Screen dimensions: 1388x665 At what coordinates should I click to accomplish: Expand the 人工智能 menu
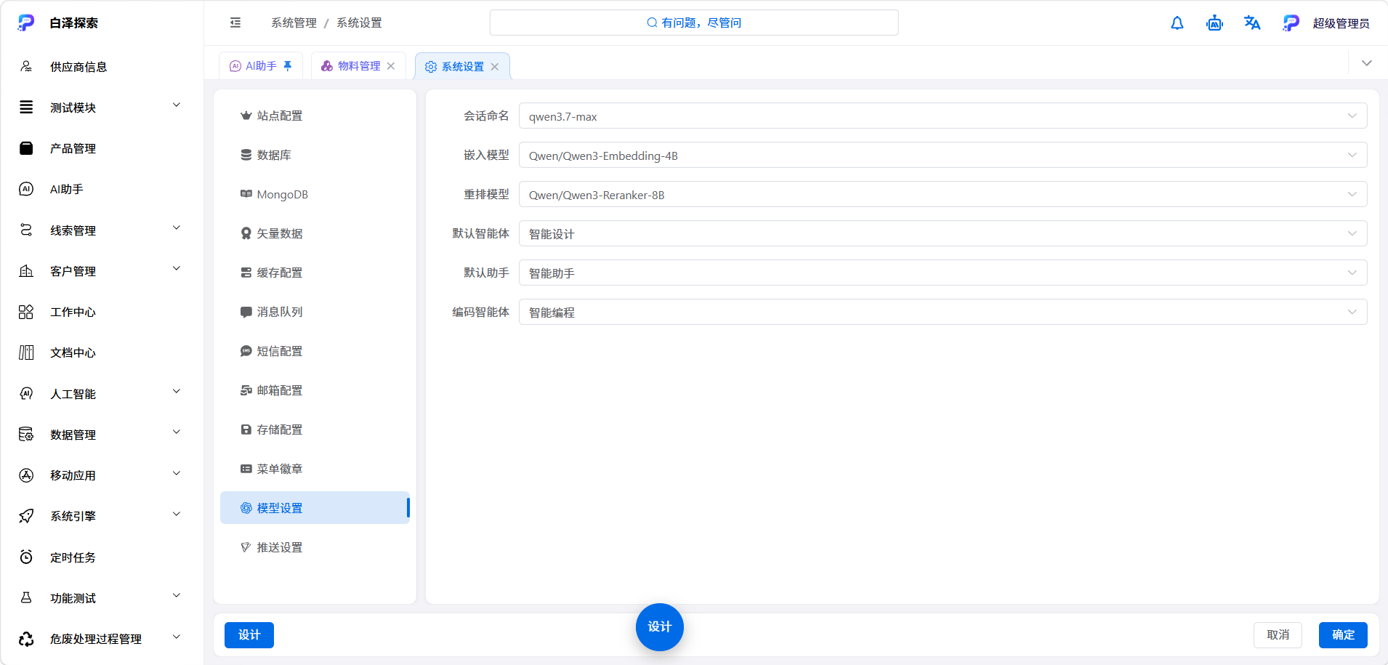[102, 394]
